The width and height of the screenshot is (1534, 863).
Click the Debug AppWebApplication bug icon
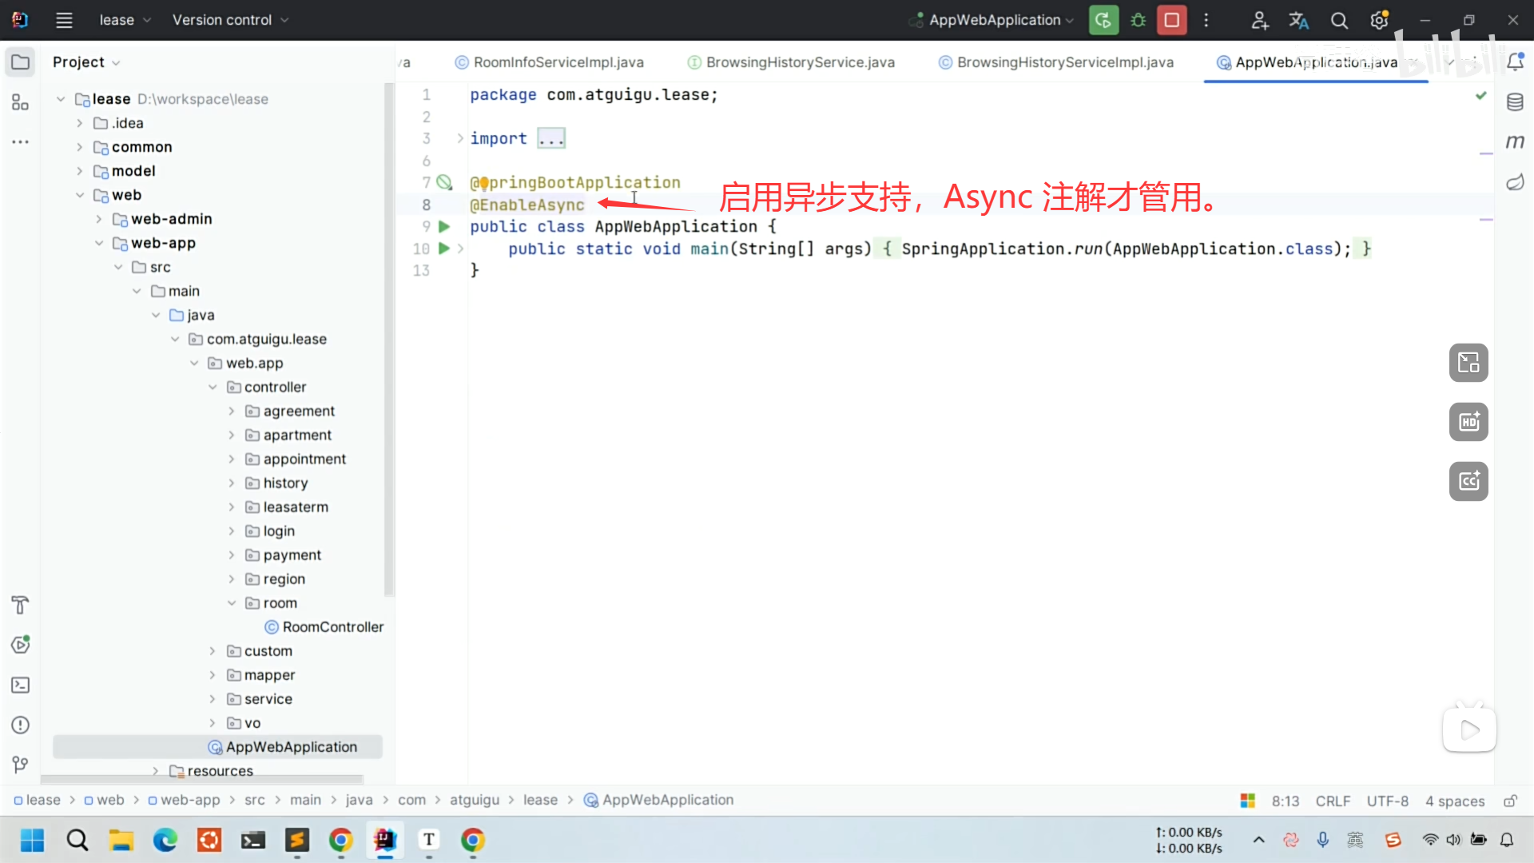1138,20
